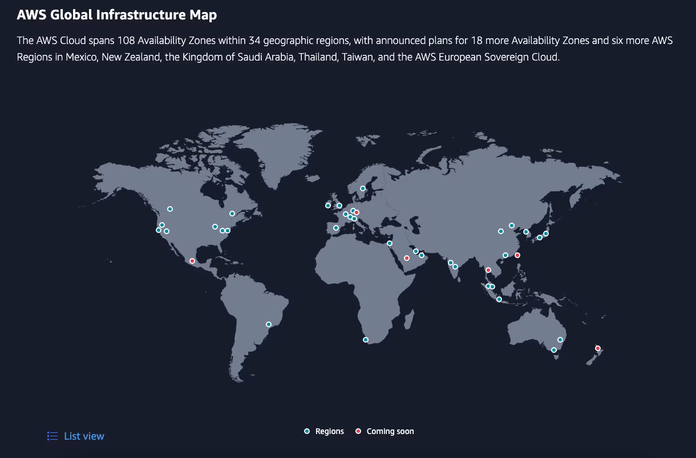Click the Oregon region marker, northernmost on US West Coast
Screen dimensions: 696x458
click(162, 225)
